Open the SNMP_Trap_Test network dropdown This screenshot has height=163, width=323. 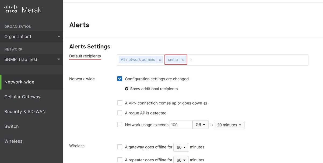pyautogui.click(x=32, y=59)
